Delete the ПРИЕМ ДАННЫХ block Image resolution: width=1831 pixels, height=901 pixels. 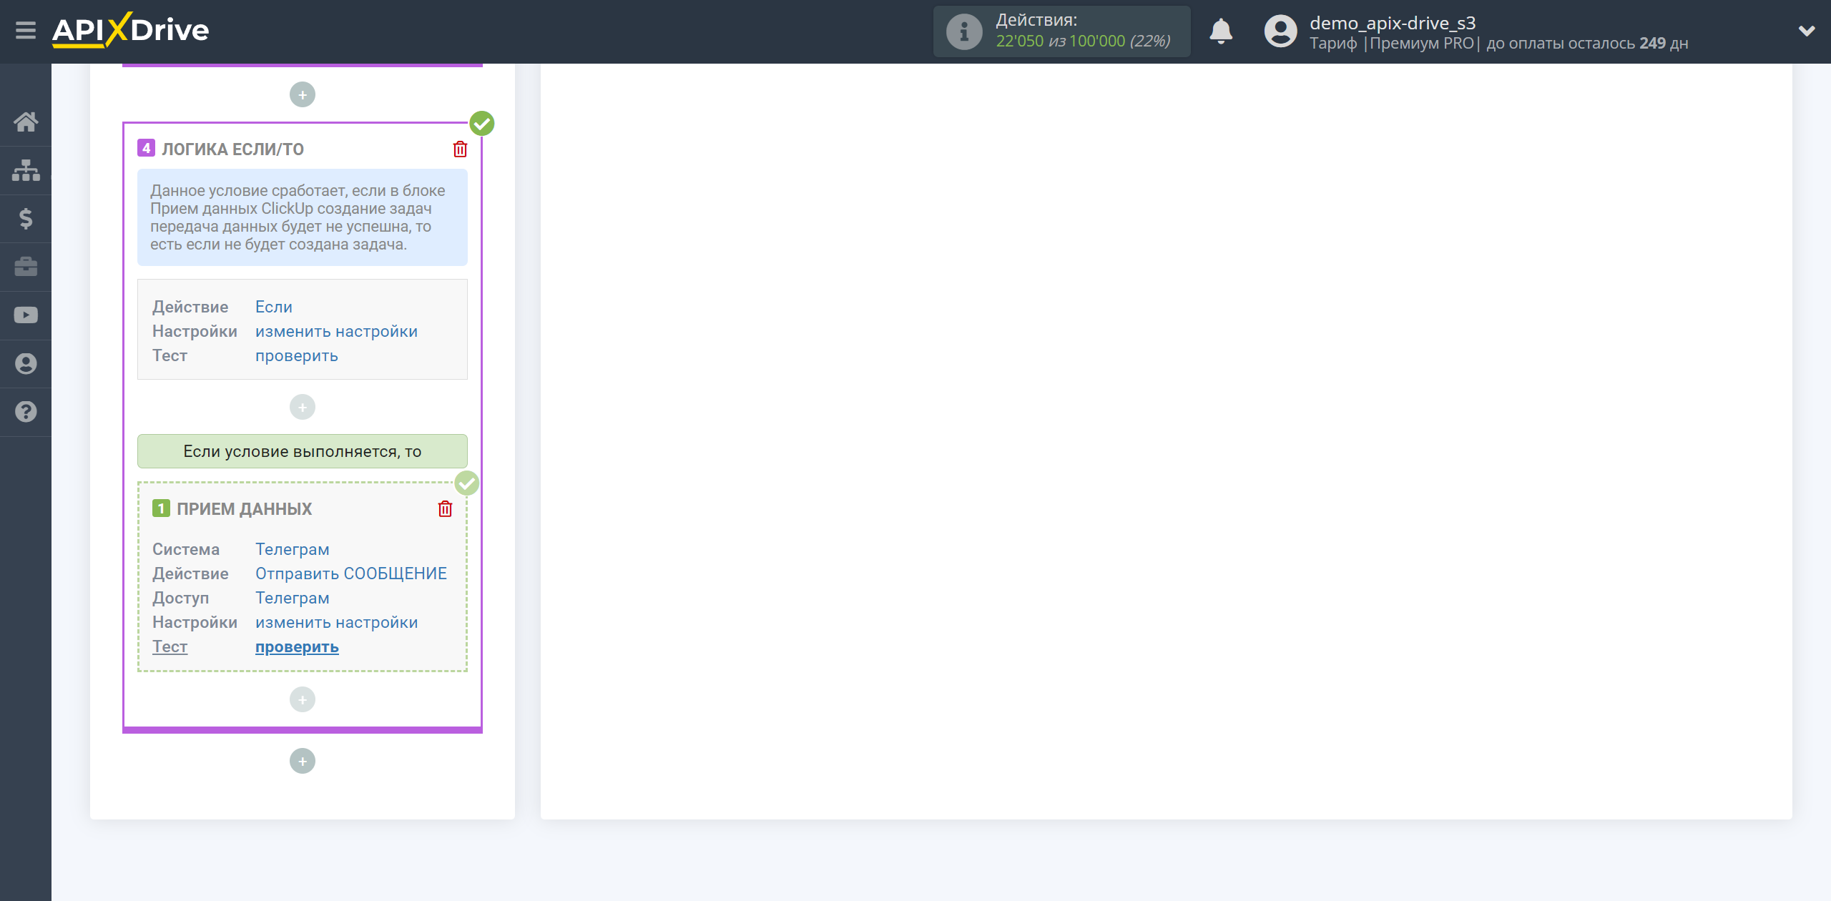(445, 508)
